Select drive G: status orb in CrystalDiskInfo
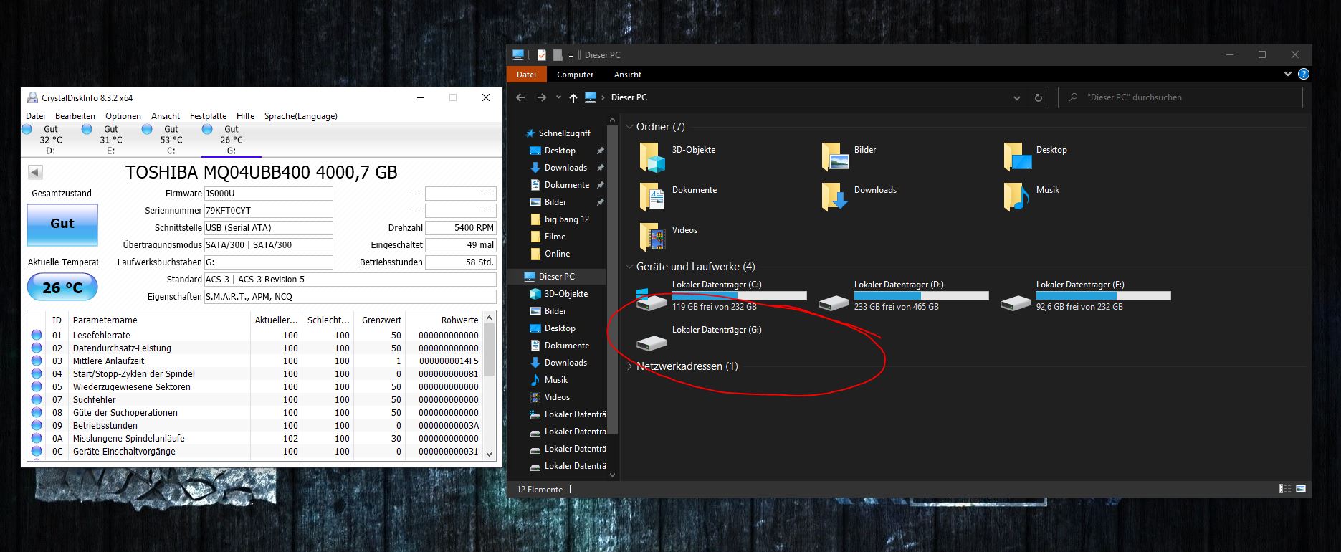 (207, 130)
